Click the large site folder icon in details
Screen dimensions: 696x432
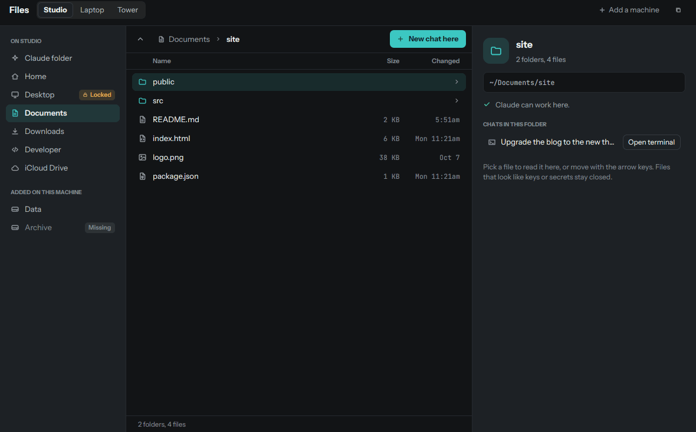click(x=496, y=51)
